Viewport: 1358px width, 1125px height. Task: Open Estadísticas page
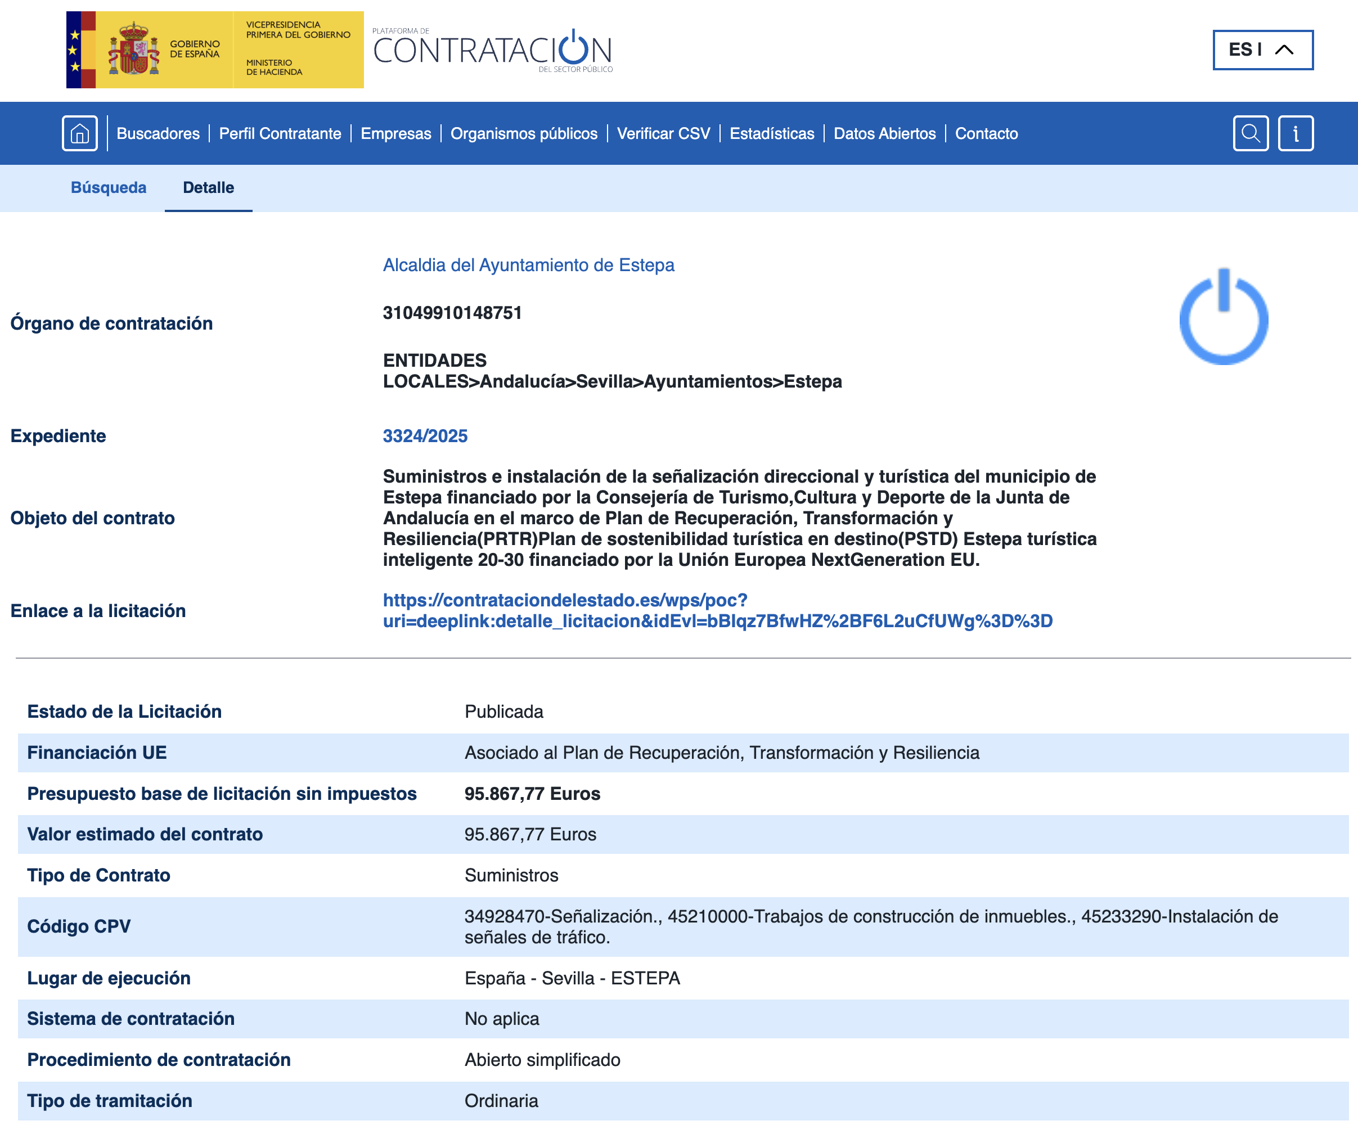[771, 134]
